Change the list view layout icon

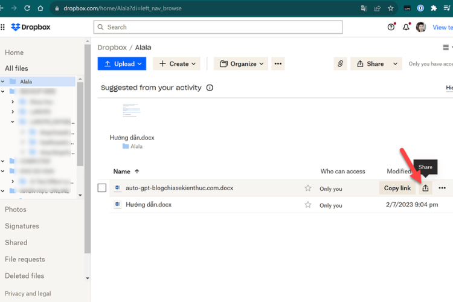446,47
